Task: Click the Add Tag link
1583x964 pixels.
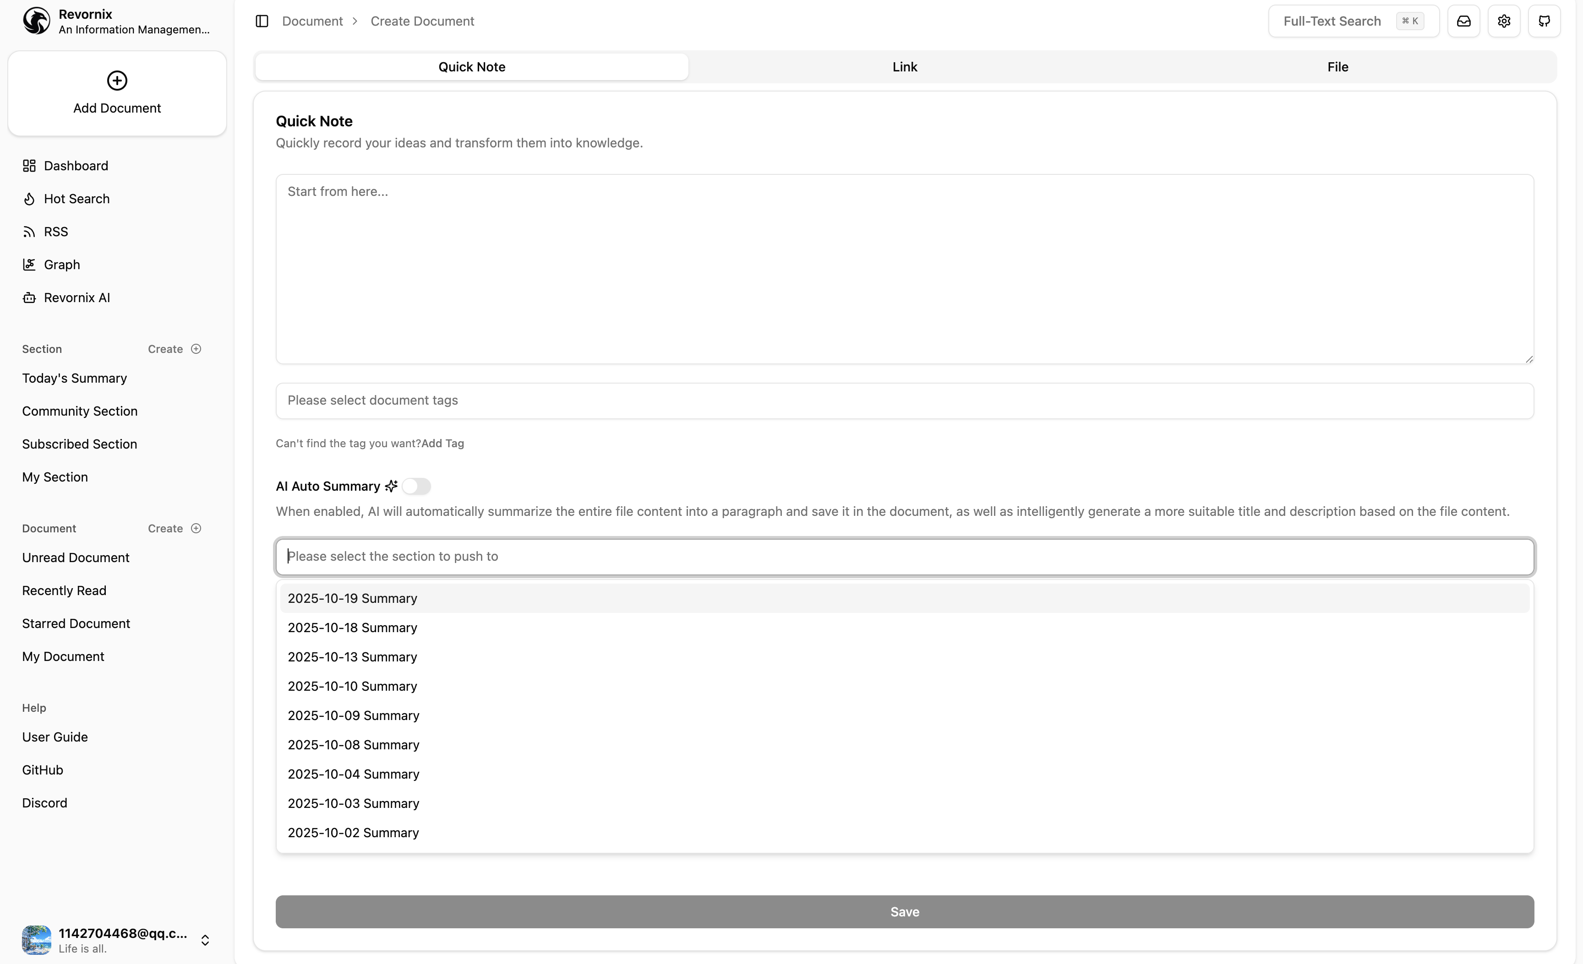Action: pos(442,444)
